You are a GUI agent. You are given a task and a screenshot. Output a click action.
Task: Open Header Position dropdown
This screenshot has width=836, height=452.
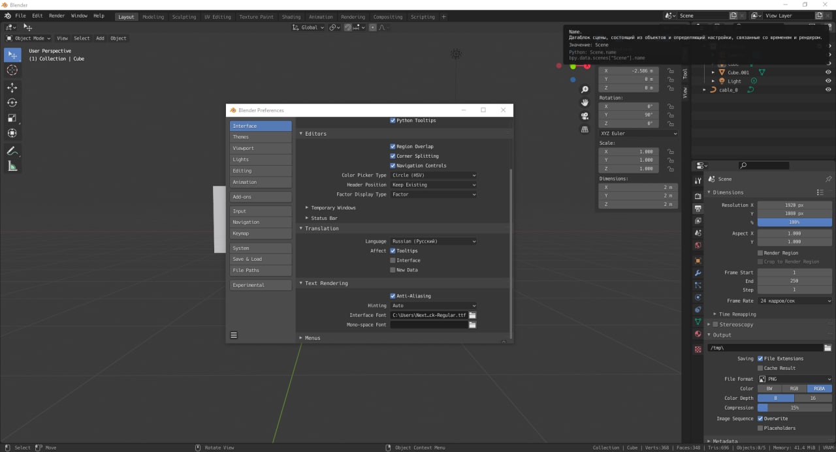434,185
